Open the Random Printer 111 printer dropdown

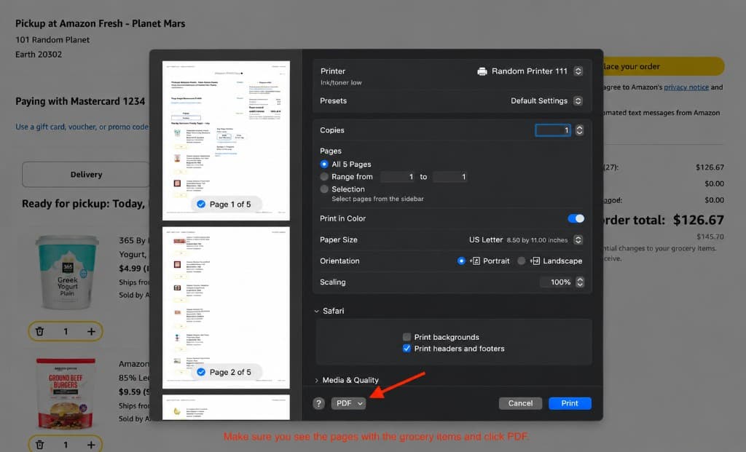pyautogui.click(x=578, y=71)
